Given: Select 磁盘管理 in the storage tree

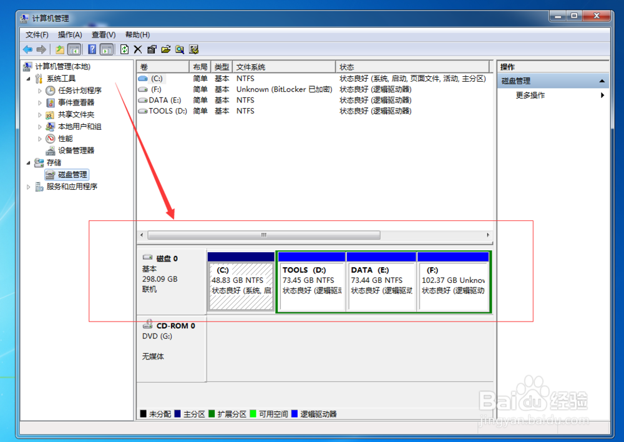Looking at the screenshot, I should tap(67, 174).
